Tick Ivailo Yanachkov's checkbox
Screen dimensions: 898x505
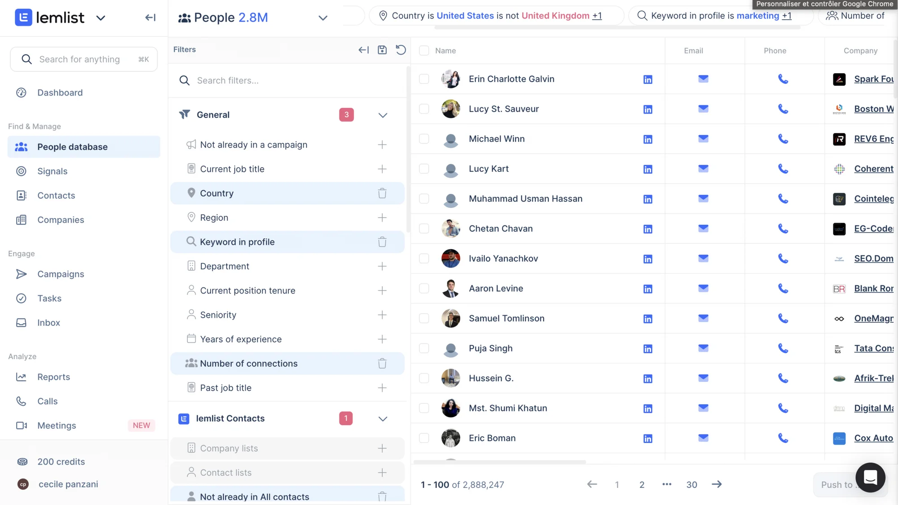pyautogui.click(x=424, y=259)
